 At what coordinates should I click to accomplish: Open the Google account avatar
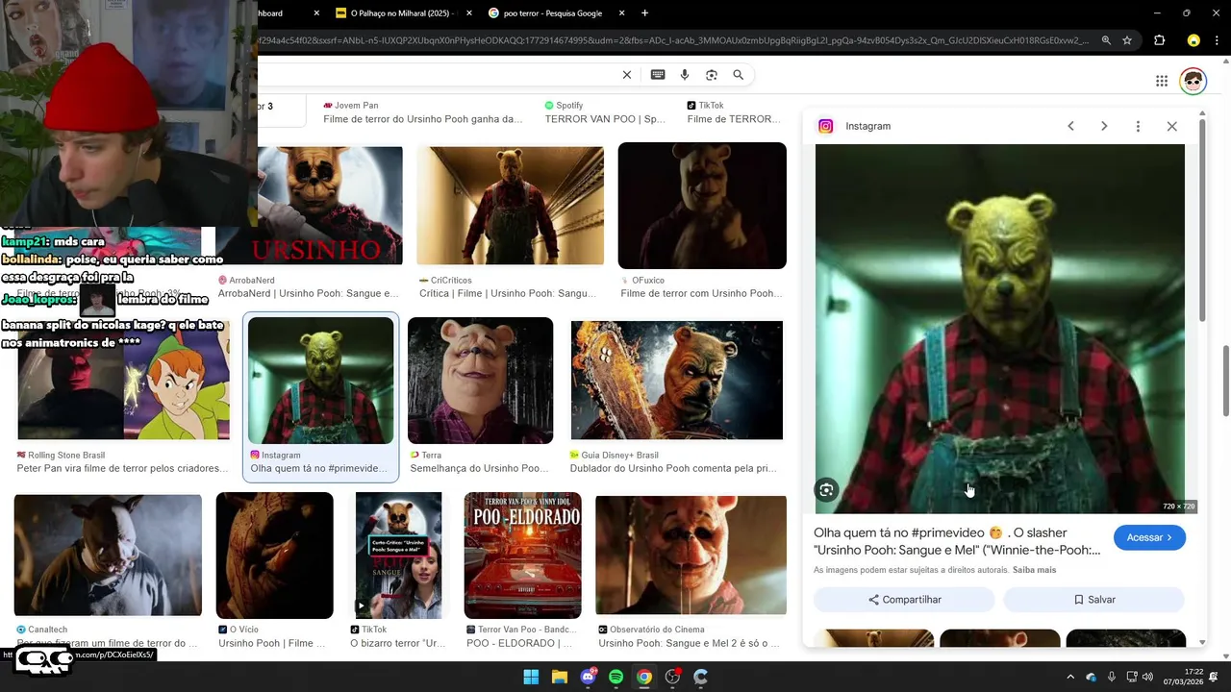click(1193, 81)
